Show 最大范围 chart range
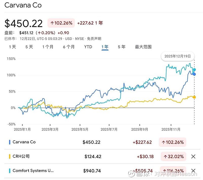Screen dimensions: 203x180 [x=143, y=47]
